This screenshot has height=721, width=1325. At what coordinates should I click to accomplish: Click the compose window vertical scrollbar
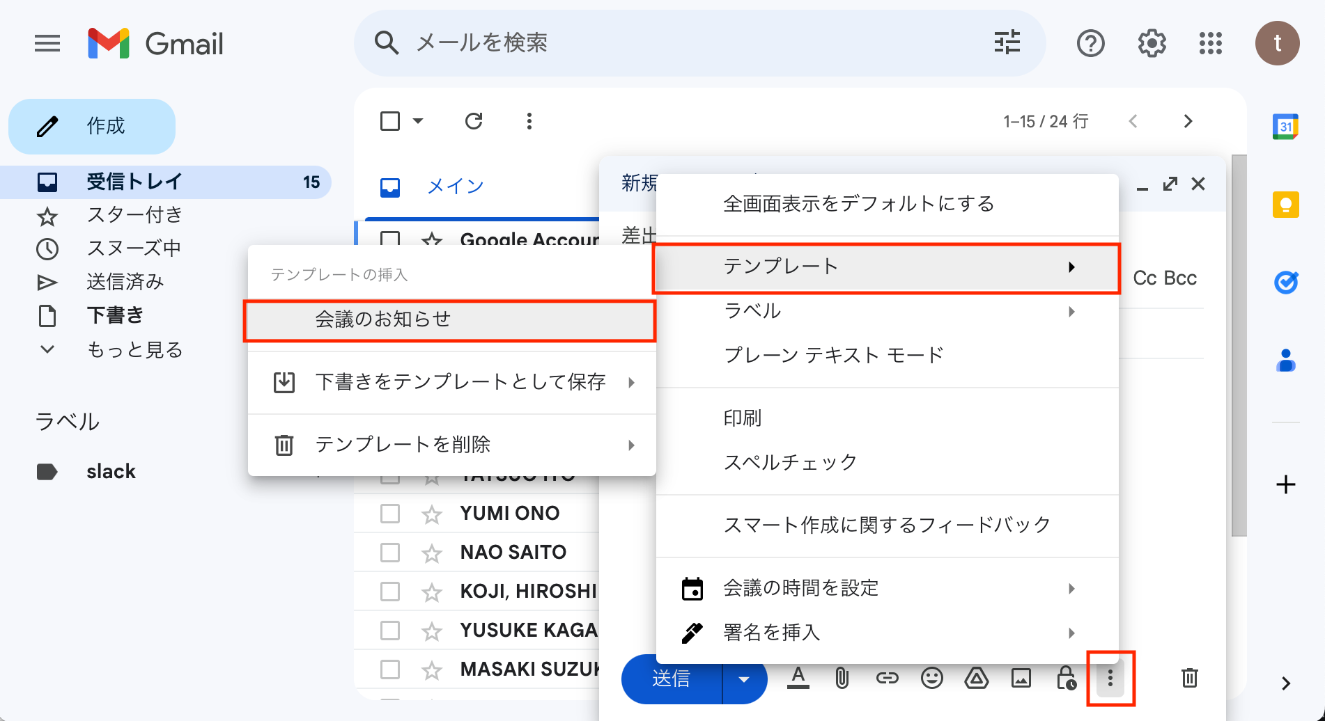pos(1239,346)
